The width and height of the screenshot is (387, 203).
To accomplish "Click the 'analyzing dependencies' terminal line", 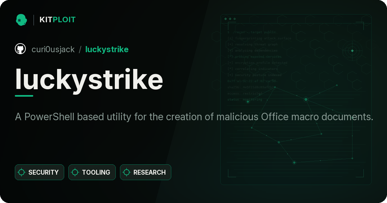I will pos(252,51).
